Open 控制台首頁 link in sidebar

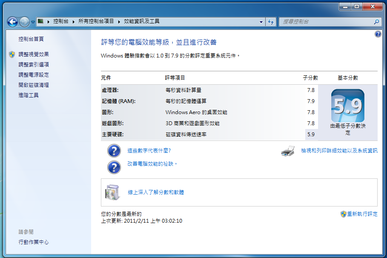pyautogui.click(x=31, y=39)
